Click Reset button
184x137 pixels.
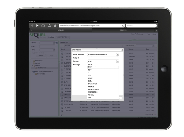[x=41, y=56]
